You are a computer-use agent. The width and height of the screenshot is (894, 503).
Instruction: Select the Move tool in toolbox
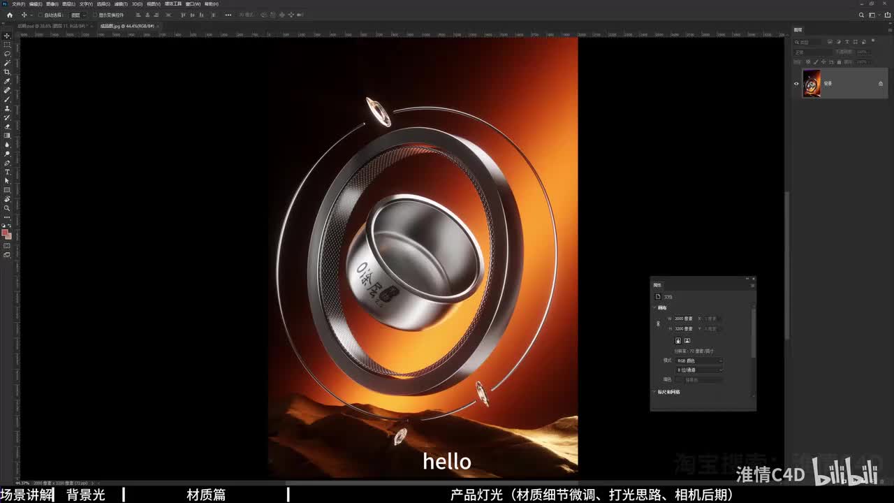coord(7,36)
